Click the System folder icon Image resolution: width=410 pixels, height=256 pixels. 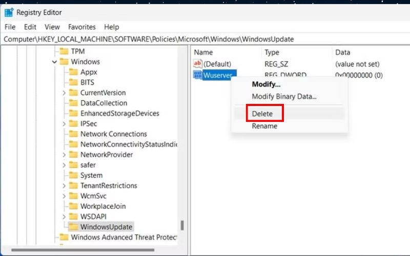[x=73, y=175]
